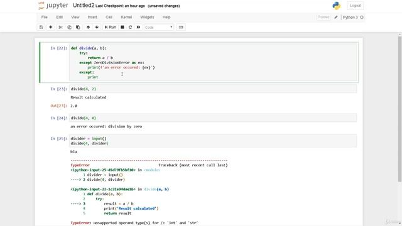Click the red TypeError traceback header
402x226 pixels.
[x=80, y=165]
